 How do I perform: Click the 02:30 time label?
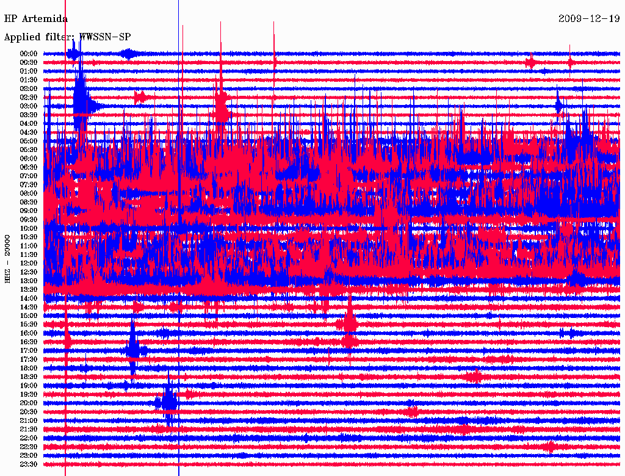point(29,97)
